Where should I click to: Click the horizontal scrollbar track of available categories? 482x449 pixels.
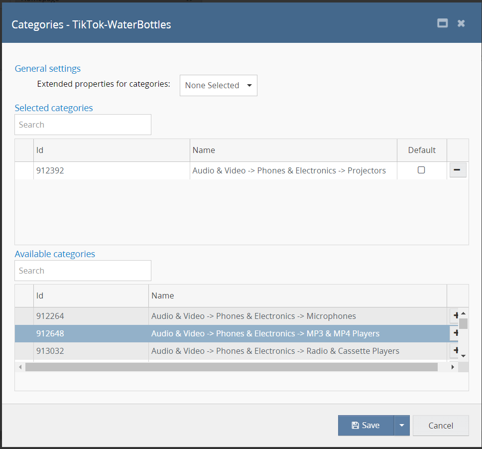(443, 367)
